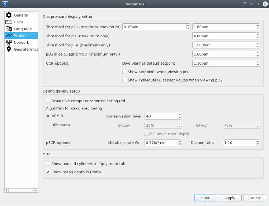Open the Units preferences page
Screen dimensions: 269x206
[18, 22]
